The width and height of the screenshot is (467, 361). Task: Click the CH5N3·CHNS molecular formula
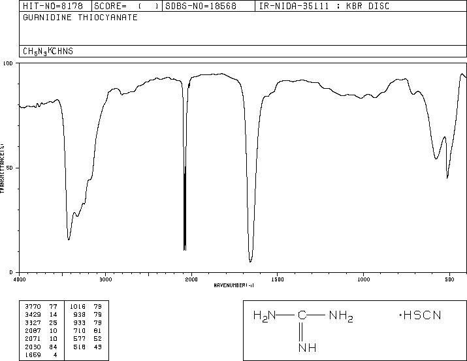pos(48,51)
